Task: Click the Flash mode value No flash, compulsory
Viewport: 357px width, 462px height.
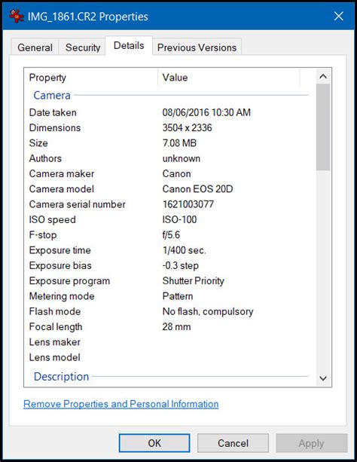Action: pyautogui.click(x=208, y=311)
